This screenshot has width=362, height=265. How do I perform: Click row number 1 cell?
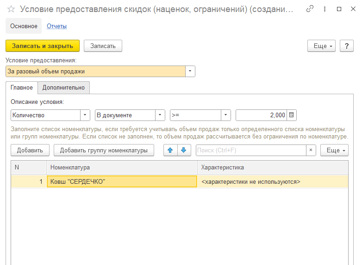29,181
